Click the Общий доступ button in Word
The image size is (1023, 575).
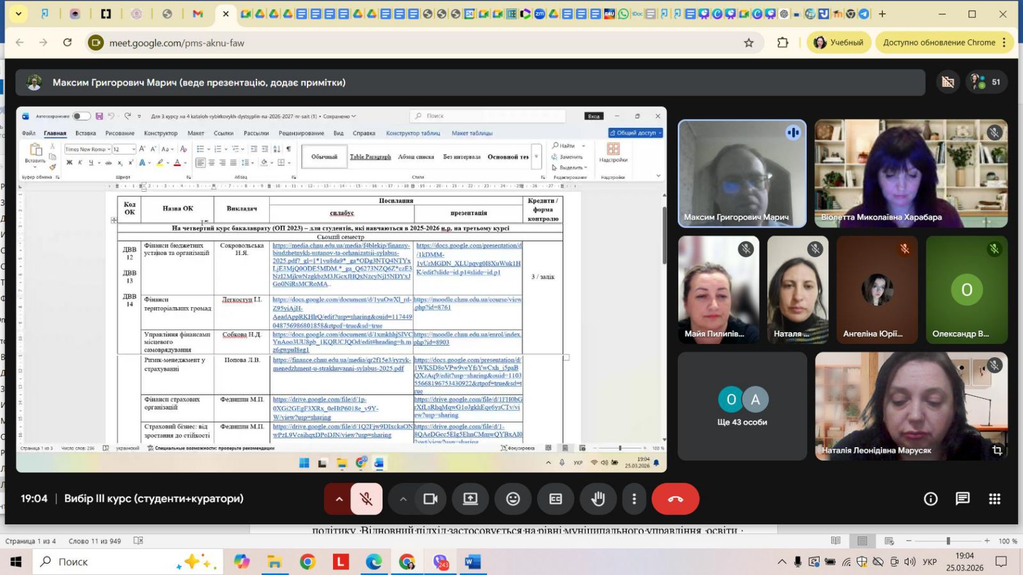click(636, 133)
